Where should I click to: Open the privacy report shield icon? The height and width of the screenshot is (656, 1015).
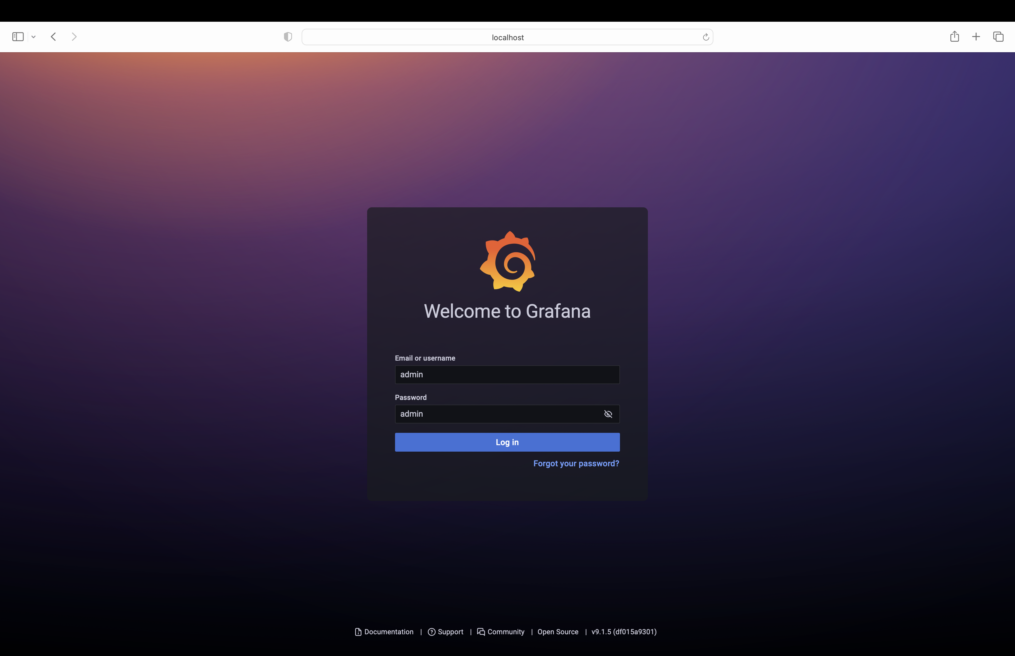(288, 37)
